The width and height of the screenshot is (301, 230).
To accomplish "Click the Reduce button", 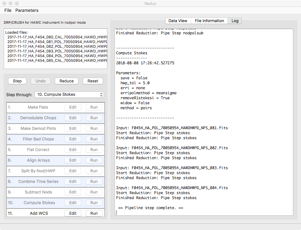I will (66, 81).
